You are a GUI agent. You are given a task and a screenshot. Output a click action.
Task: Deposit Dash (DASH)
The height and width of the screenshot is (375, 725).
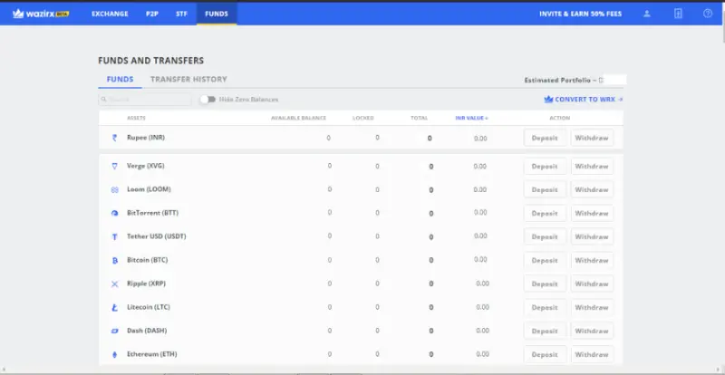click(x=545, y=332)
